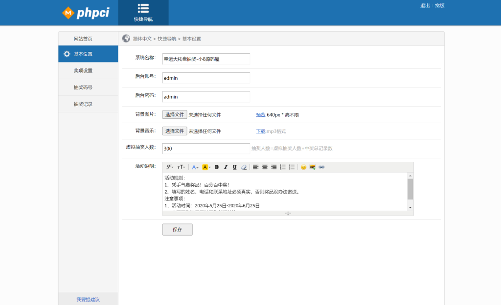Click the editor scrollbar thumb
501x305 pixels.
coord(410,189)
